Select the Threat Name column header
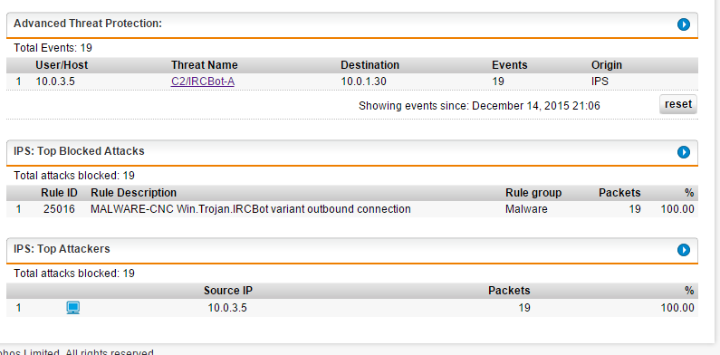The height and width of the screenshot is (355, 720). pos(205,65)
